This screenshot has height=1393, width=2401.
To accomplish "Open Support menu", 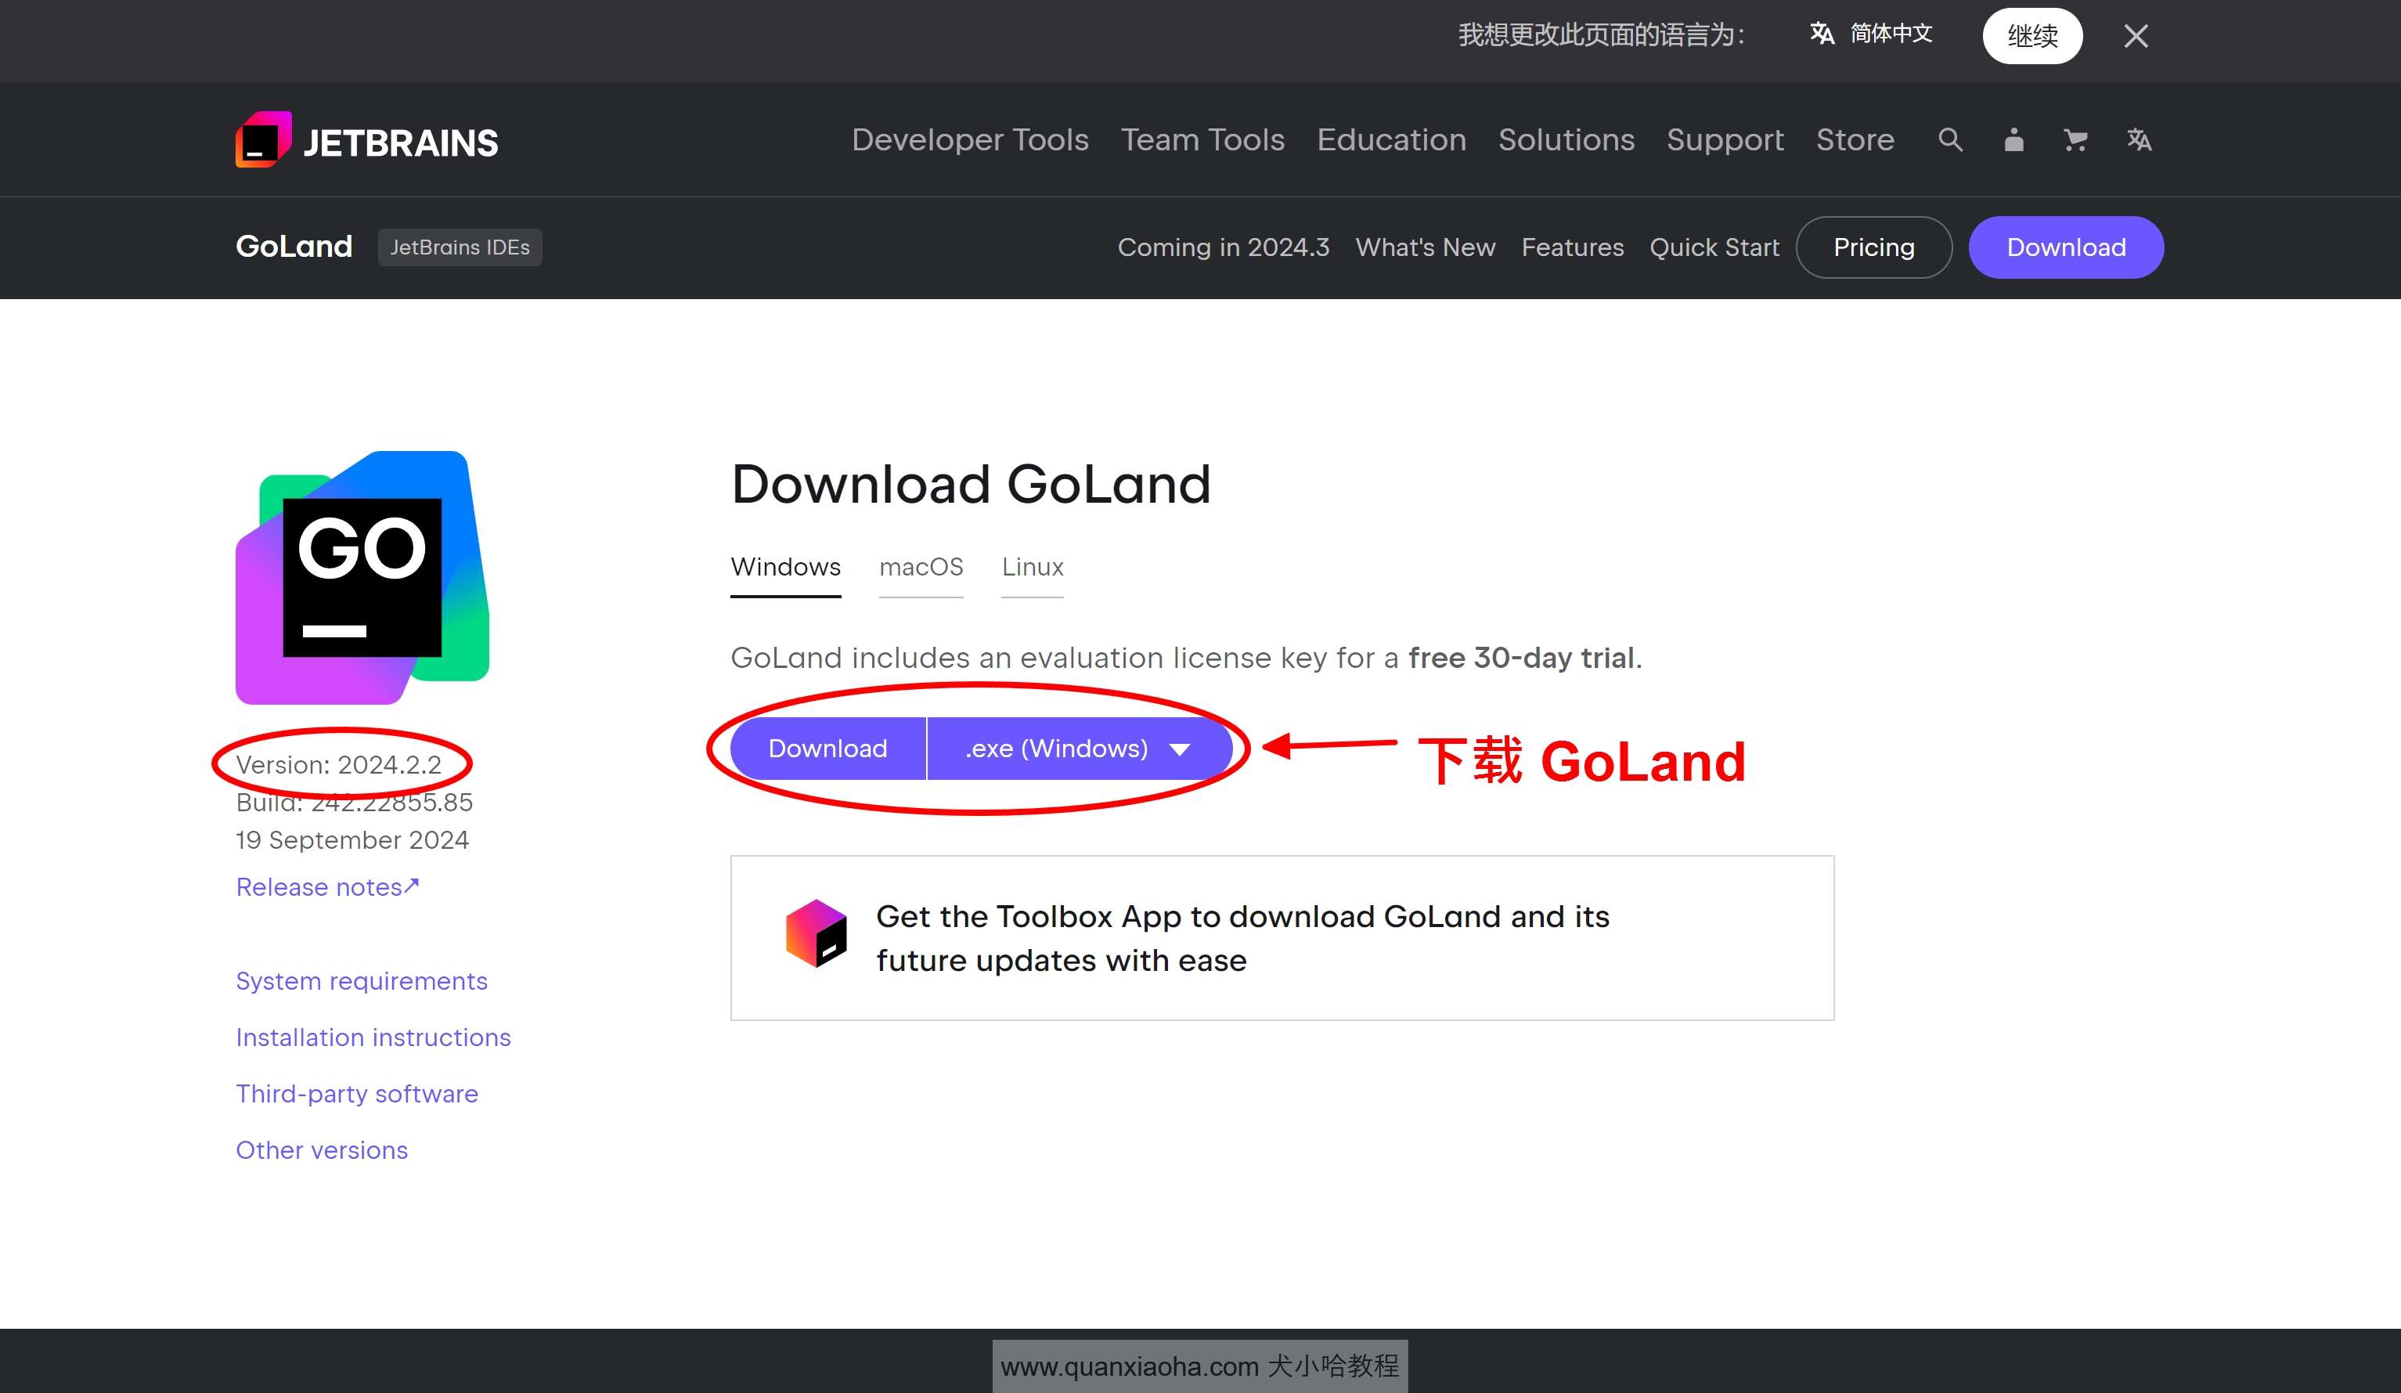I will [x=1725, y=140].
